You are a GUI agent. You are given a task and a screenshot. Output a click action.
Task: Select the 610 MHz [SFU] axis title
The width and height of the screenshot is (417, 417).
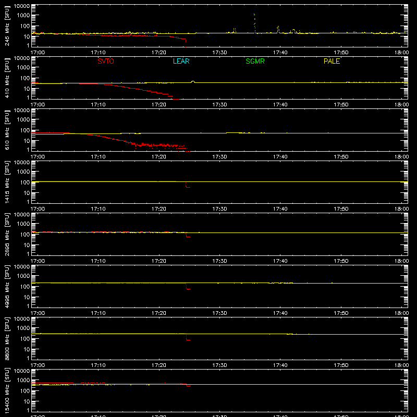point(7,130)
